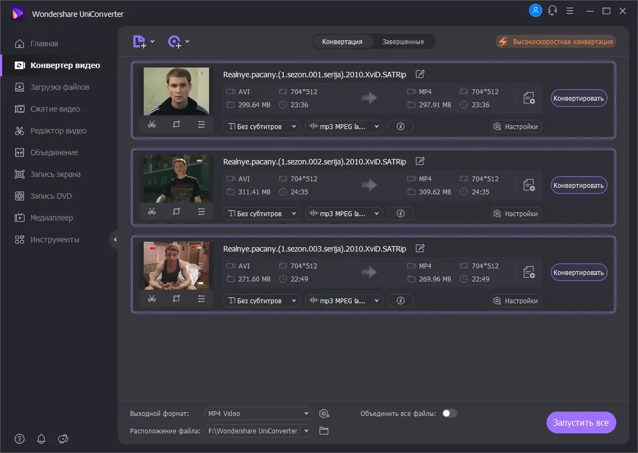
Task: Open Запись экрана section
Action: point(47,174)
